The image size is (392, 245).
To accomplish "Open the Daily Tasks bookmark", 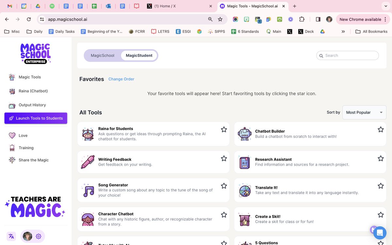I will pos(62,32).
